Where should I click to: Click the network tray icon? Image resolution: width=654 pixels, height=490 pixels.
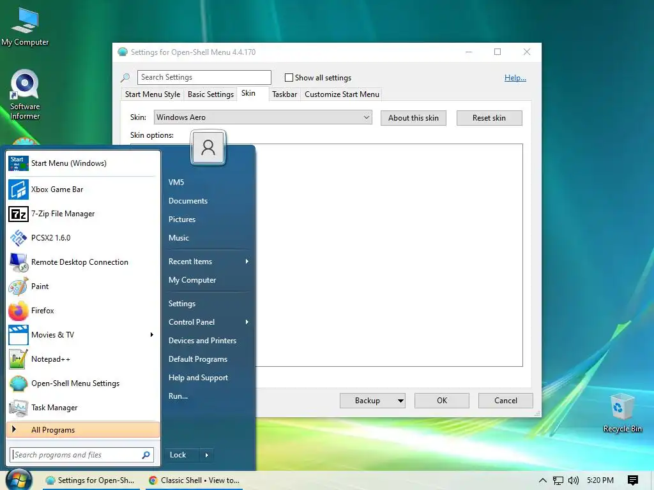pyautogui.click(x=558, y=480)
